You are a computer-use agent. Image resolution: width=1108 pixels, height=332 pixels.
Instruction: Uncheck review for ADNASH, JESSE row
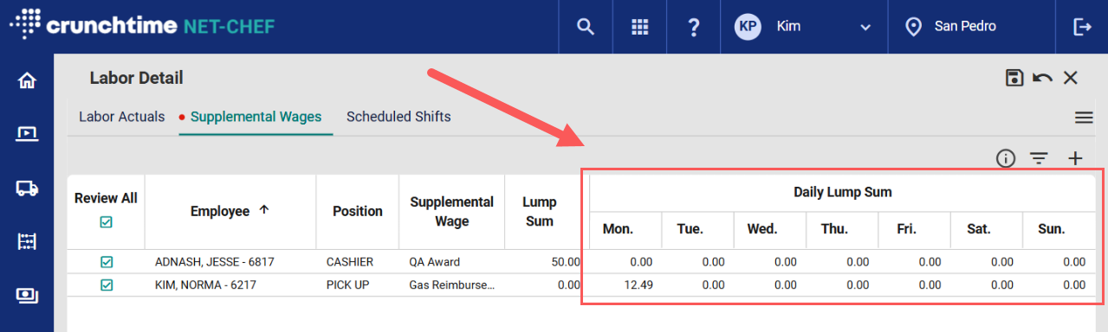tap(106, 261)
